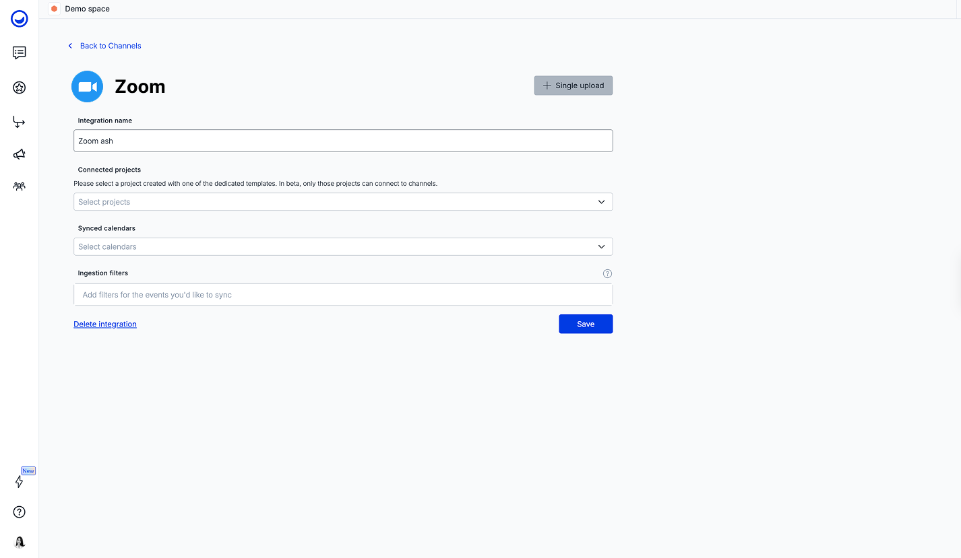Click the Zoom heading text
This screenshot has height=558, width=961.
pyautogui.click(x=140, y=87)
